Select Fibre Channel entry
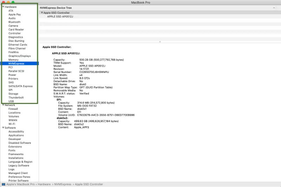This screenshot has height=187, width=281. click(17, 48)
